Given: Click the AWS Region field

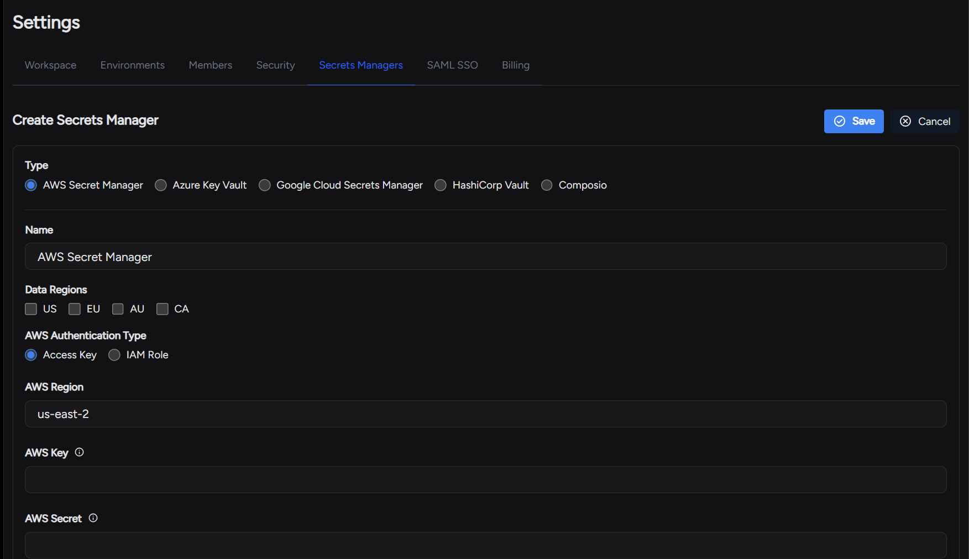Looking at the screenshot, I should click(486, 414).
